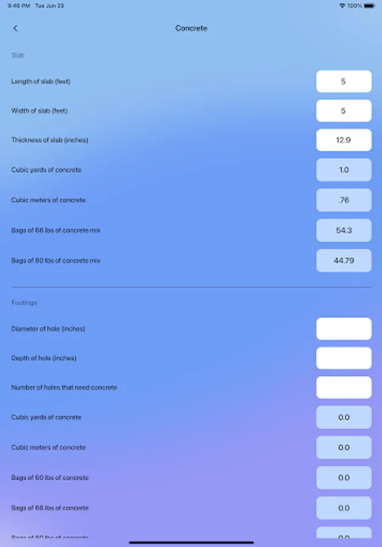Screen dimensions: 382x547
Task: Select the slab cubic yards result 1.0
Action: point(343,170)
